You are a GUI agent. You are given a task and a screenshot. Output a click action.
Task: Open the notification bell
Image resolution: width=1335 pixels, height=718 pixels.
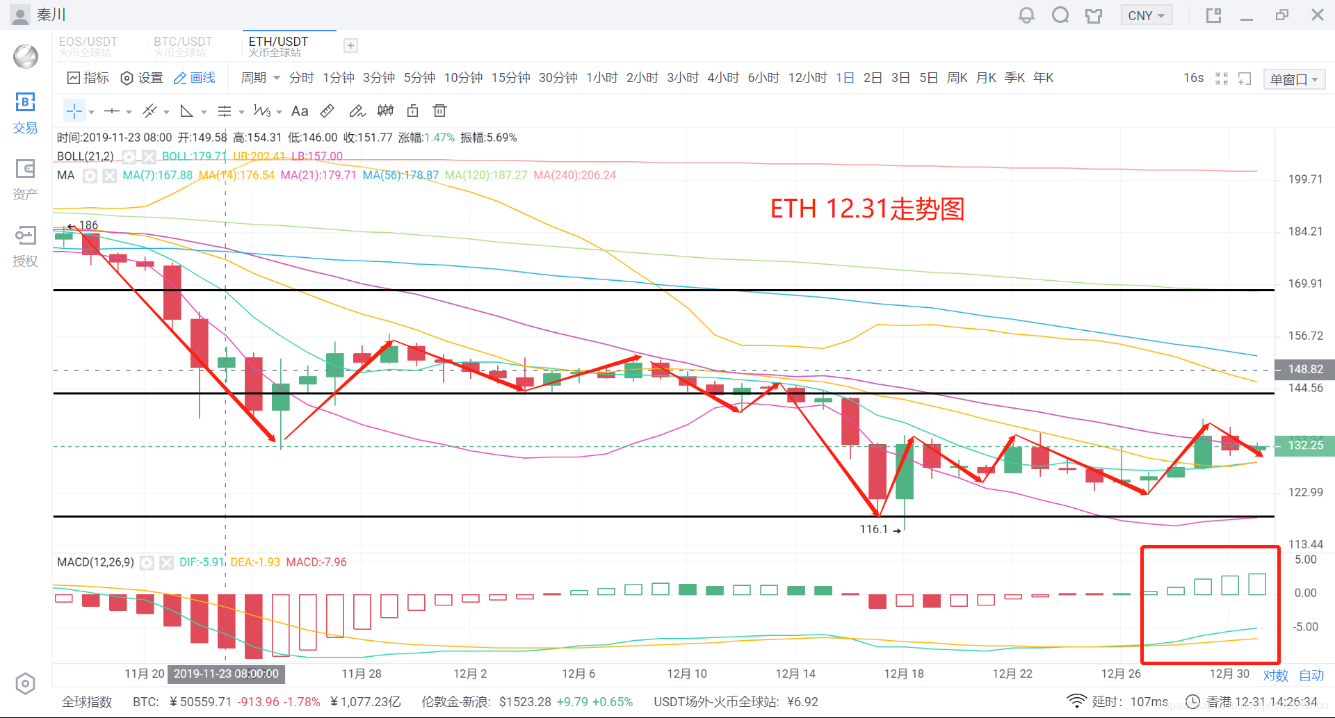tap(1026, 15)
